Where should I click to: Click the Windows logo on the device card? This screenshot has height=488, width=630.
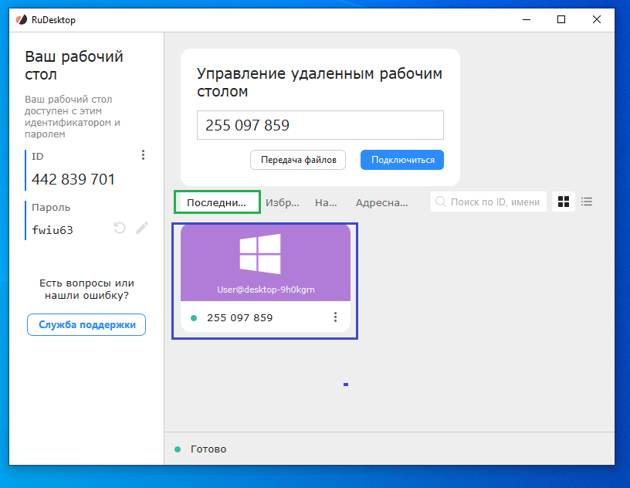(260, 254)
